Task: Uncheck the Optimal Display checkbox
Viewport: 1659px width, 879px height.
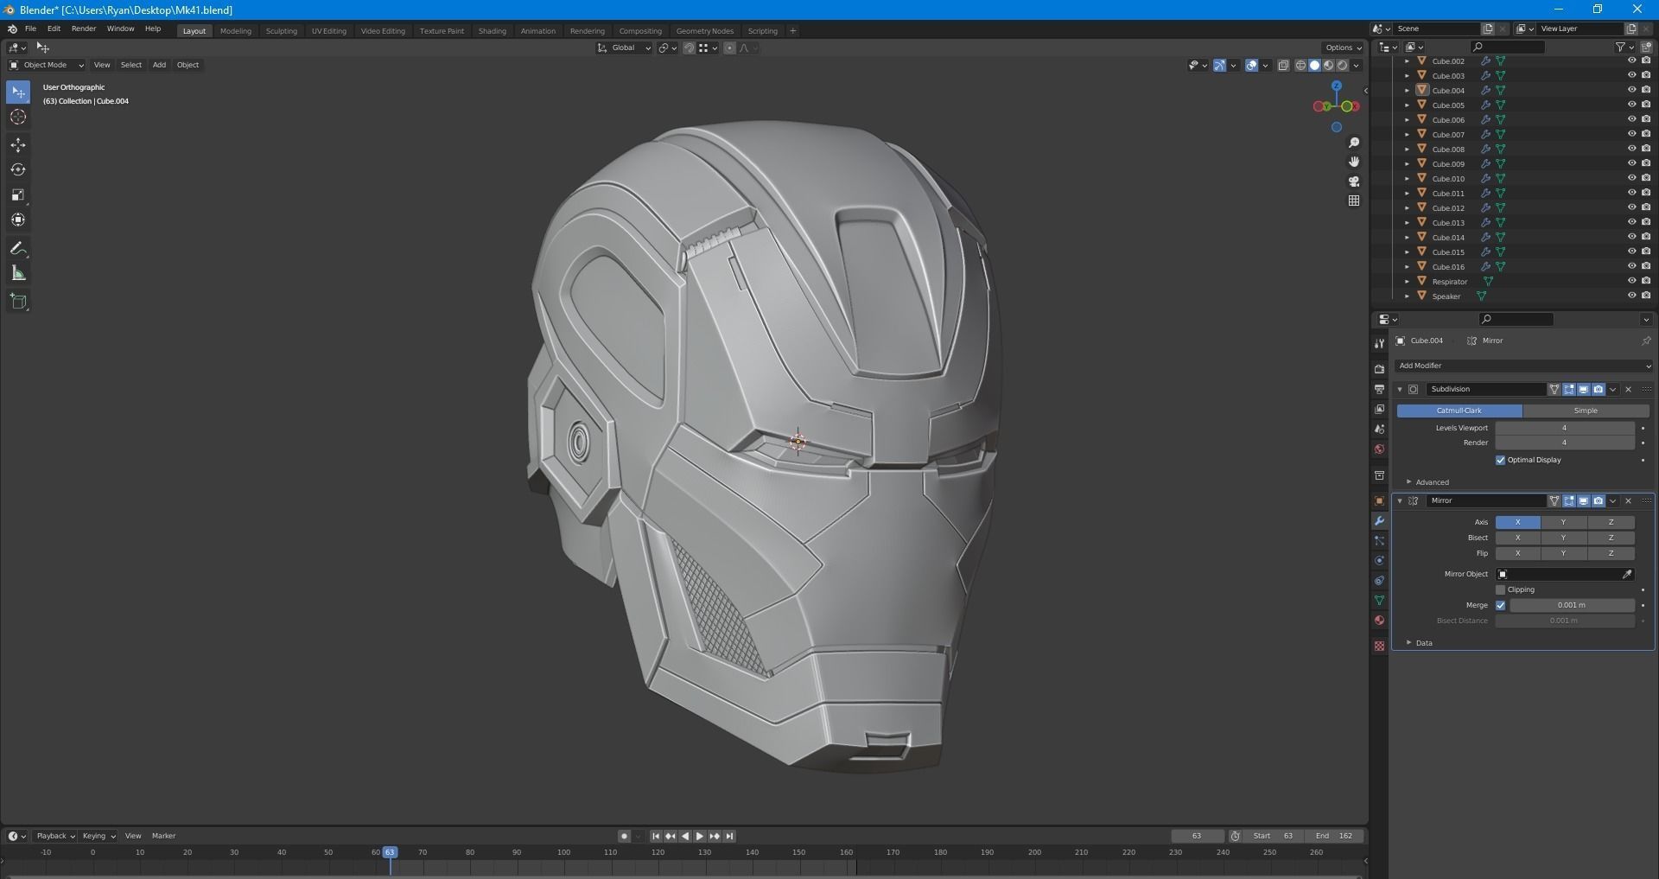Action: pyautogui.click(x=1500, y=460)
